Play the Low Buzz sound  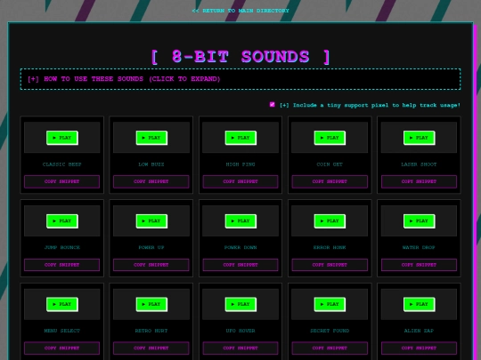click(x=151, y=138)
